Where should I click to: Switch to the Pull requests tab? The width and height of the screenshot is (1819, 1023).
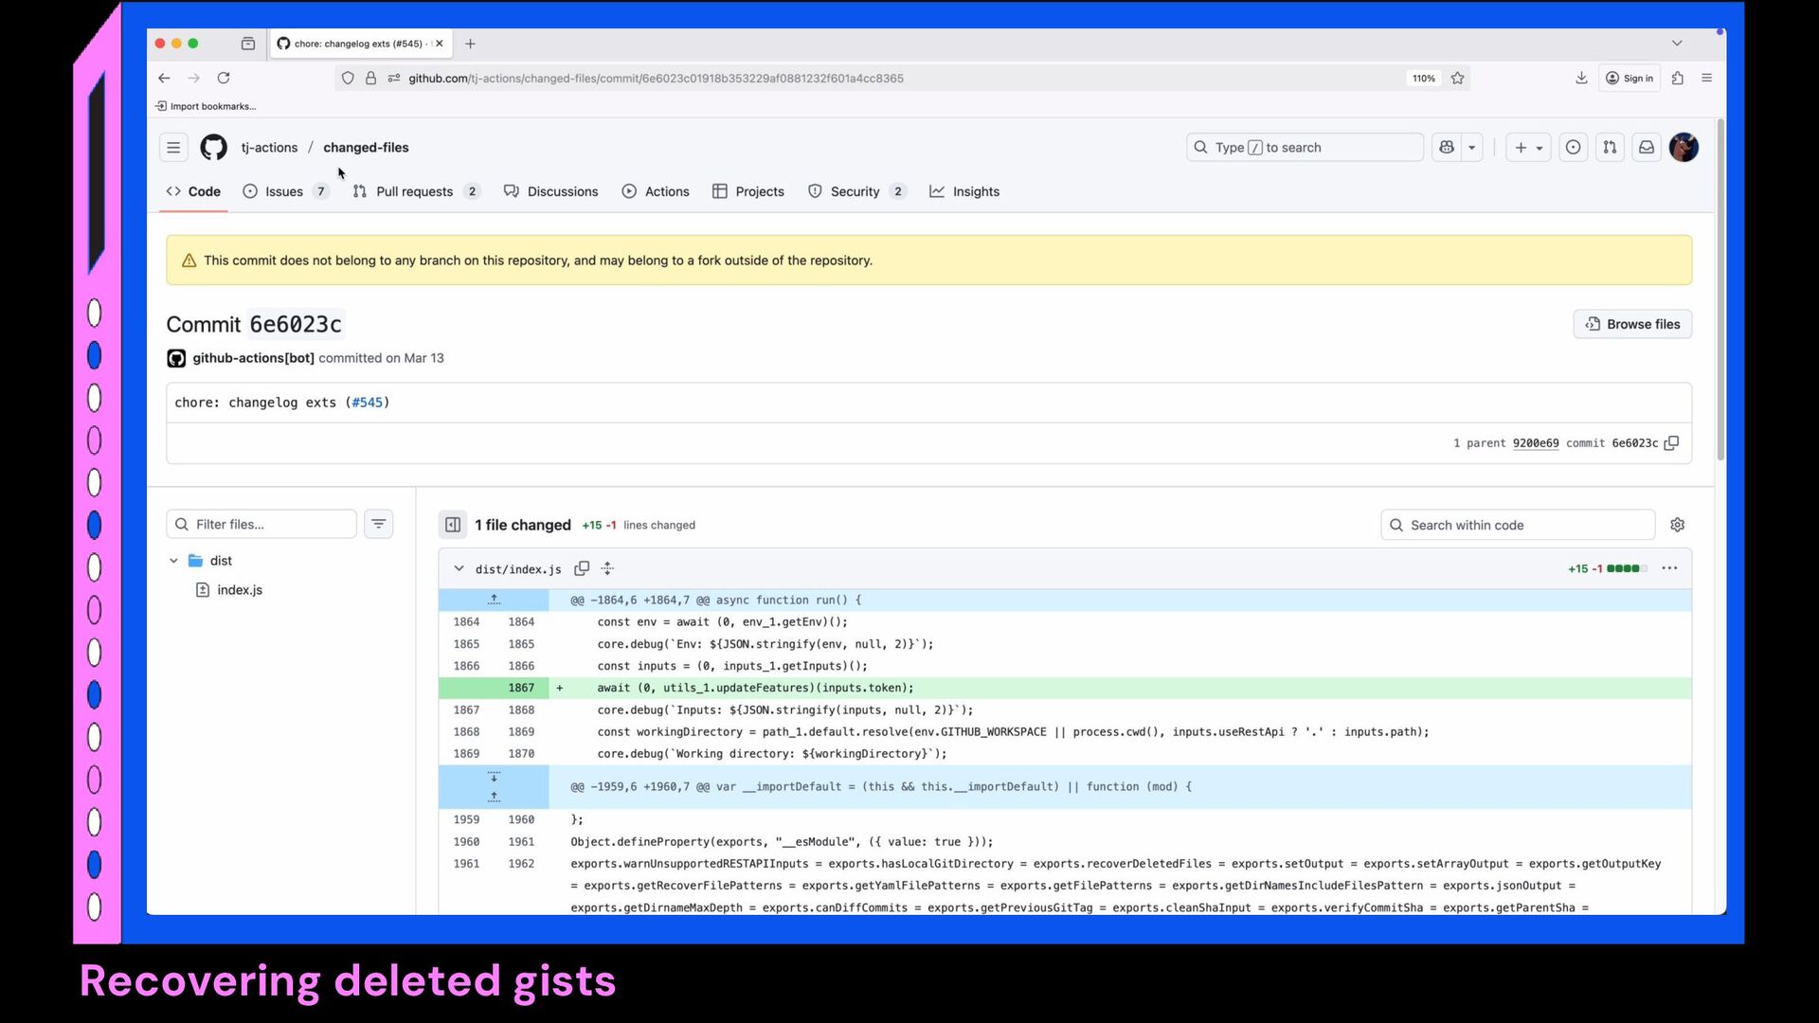coord(414,191)
